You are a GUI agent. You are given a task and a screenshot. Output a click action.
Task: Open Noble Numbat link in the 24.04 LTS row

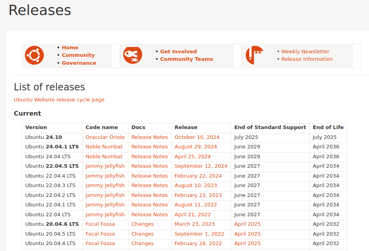coord(104,157)
